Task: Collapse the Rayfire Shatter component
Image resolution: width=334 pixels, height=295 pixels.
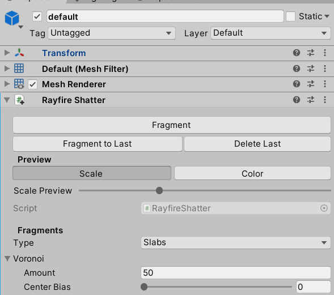Action: (7, 100)
